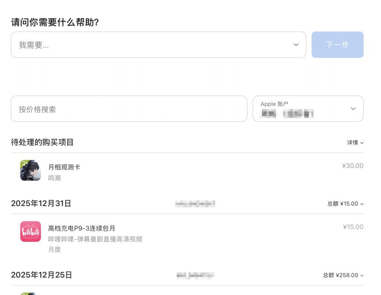Select the 月相观测卡 purchase title
The height and width of the screenshot is (295, 381).
[x=64, y=167]
